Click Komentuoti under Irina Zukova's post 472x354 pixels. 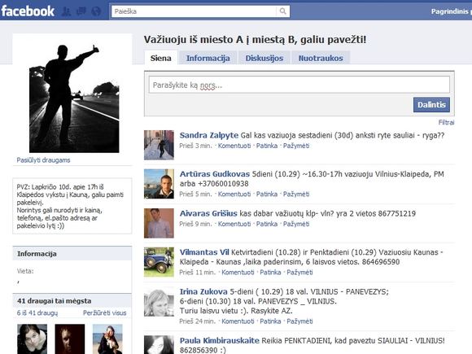coord(238,321)
